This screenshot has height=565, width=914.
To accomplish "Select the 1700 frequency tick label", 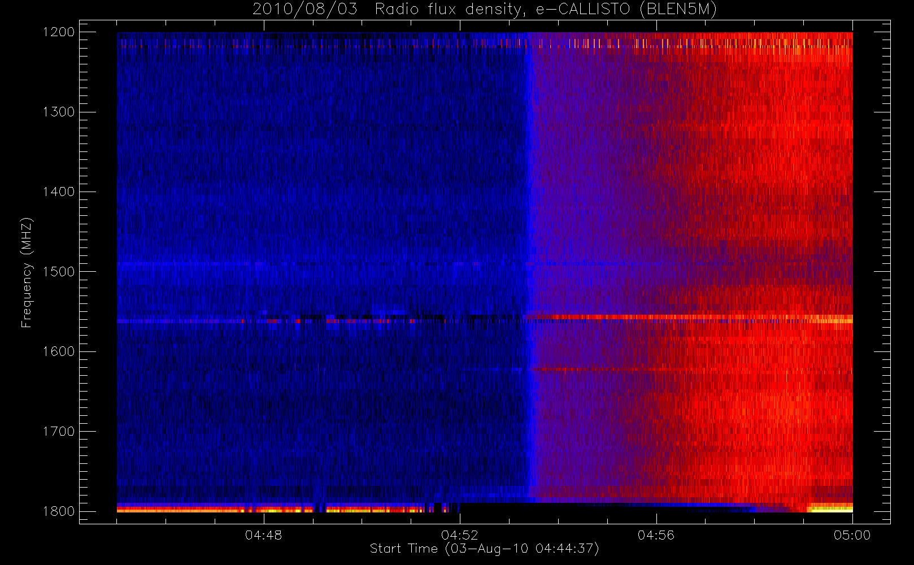I will click(x=59, y=432).
